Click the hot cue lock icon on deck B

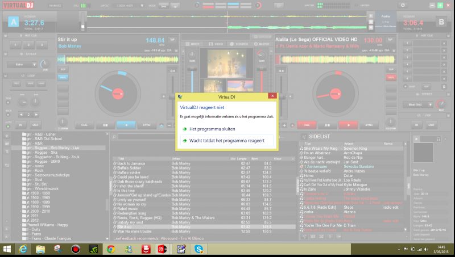[444, 87]
